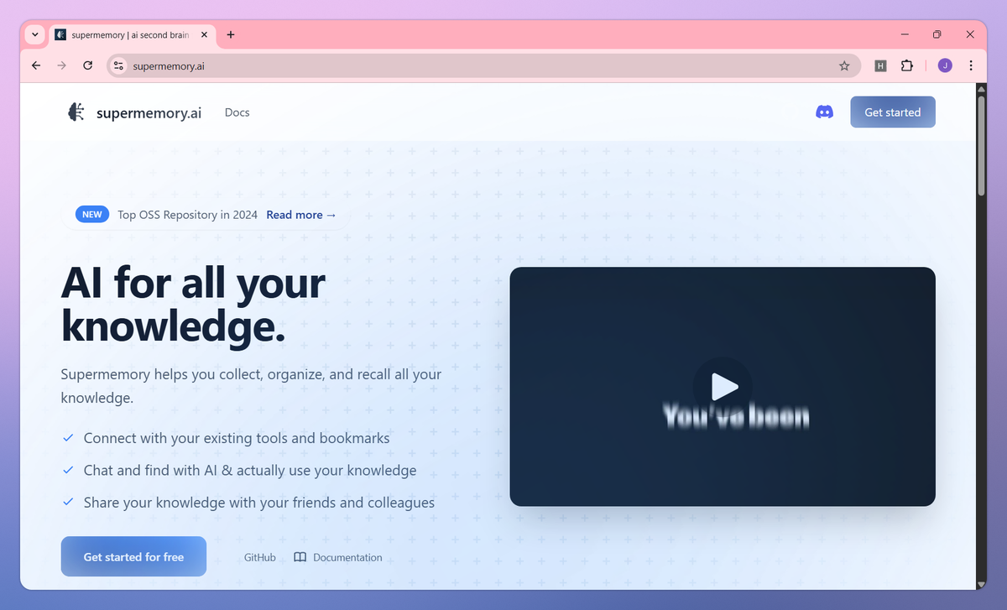1007x610 pixels.
Task: Click the checkmark next to Connect with existing tools
Action: [x=67, y=437]
